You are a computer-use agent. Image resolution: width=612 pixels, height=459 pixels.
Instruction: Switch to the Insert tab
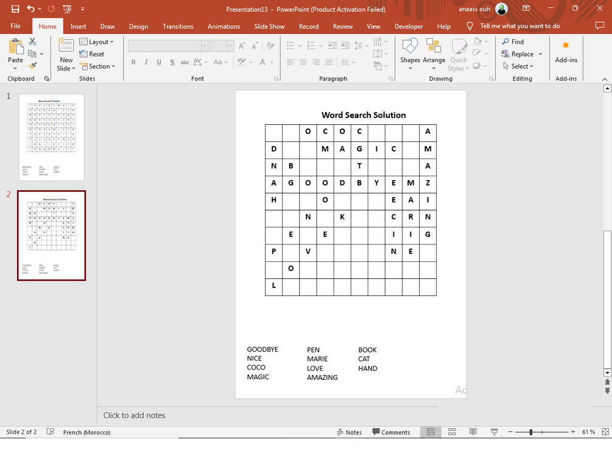coord(78,26)
